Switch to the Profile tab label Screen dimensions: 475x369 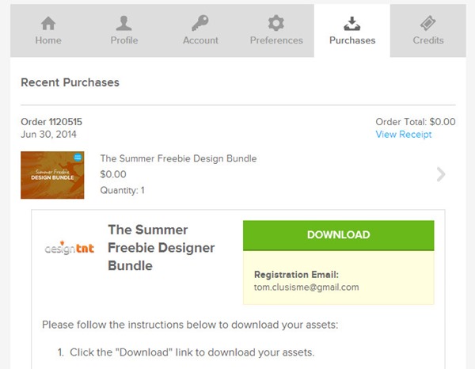pyautogui.click(x=123, y=40)
